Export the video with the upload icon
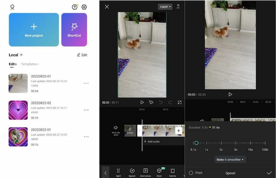The image size is (276, 178). tap(178, 6)
